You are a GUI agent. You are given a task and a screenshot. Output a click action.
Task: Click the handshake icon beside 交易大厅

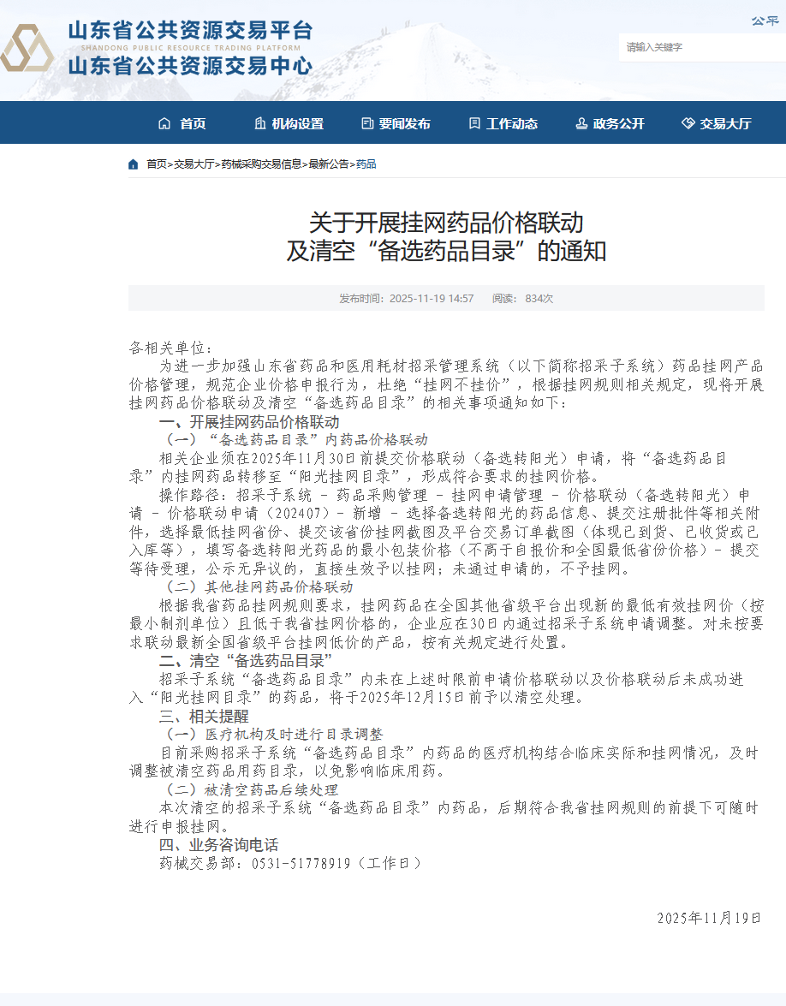(x=688, y=123)
